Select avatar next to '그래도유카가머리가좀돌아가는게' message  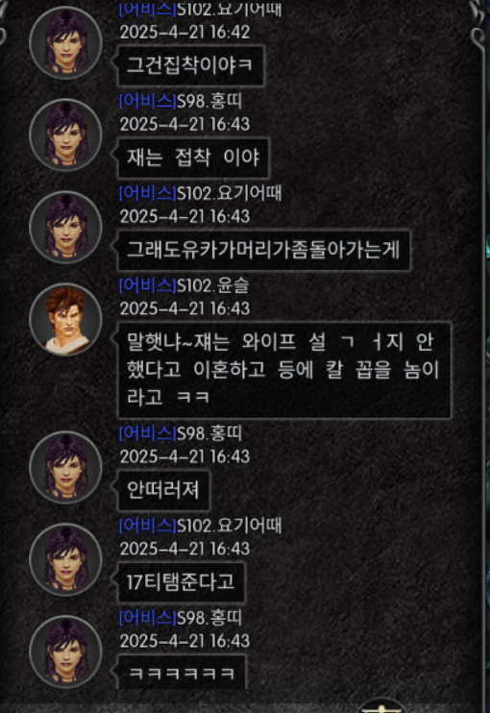click(65, 228)
